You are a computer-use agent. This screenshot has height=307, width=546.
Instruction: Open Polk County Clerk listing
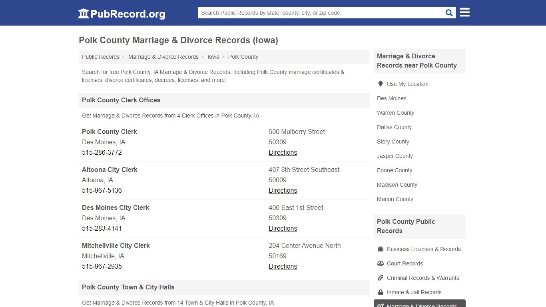pyautogui.click(x=110, y=132)
